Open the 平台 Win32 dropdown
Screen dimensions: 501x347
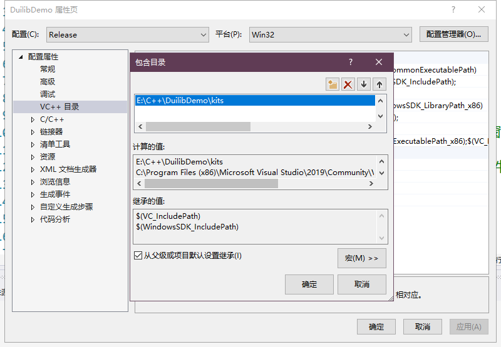[x=330, y=35]
